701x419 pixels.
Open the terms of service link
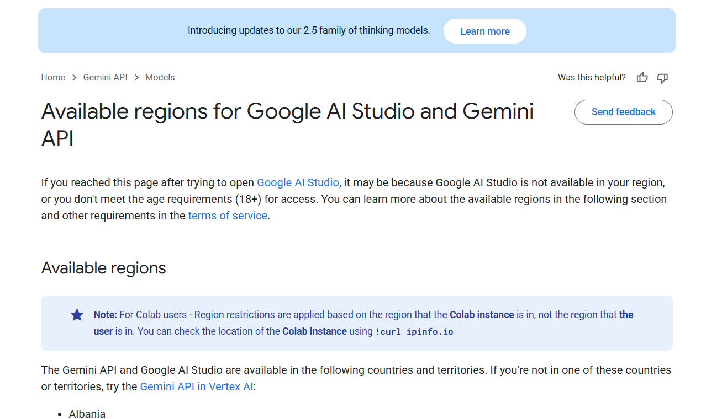(228, 216)
